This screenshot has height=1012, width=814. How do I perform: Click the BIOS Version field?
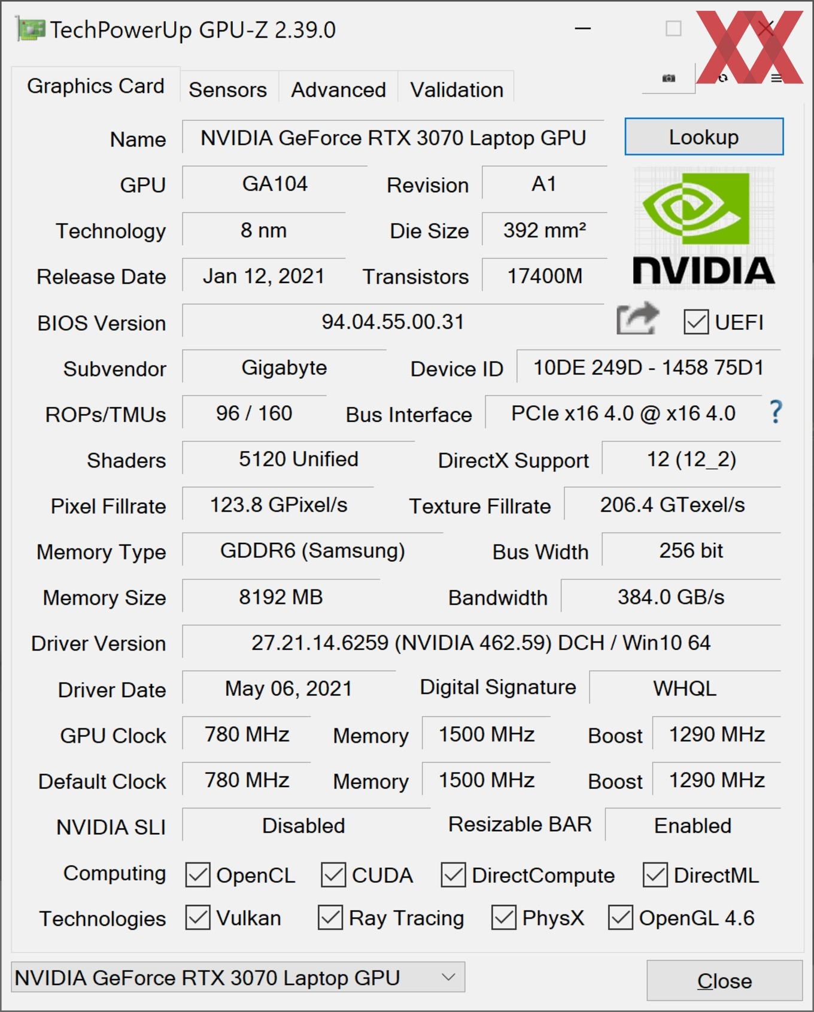393,322
